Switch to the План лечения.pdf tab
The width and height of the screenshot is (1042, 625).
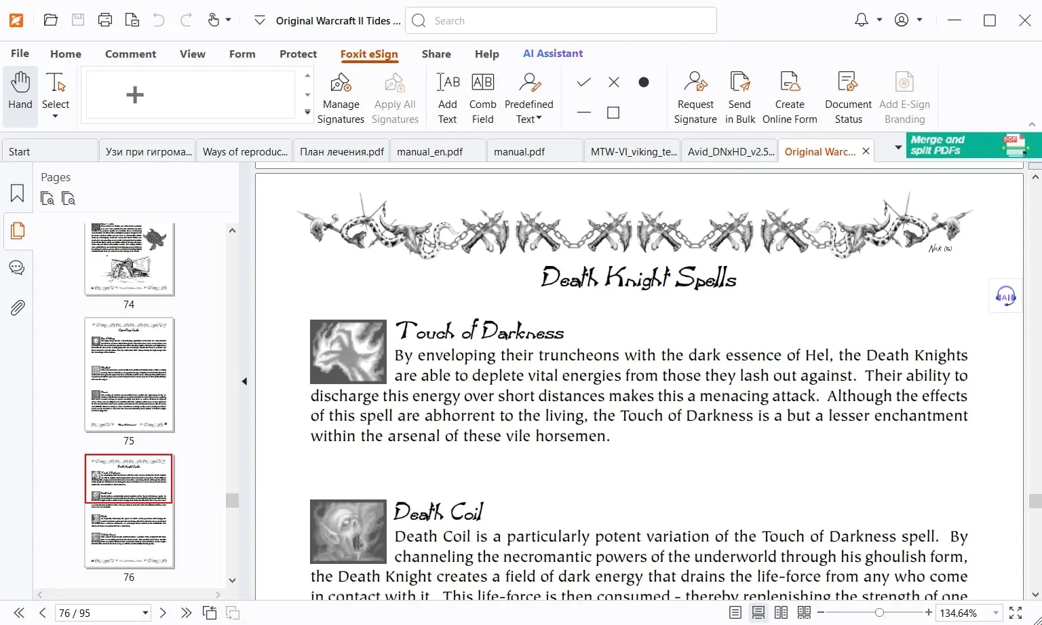click(x=341, y=151)
